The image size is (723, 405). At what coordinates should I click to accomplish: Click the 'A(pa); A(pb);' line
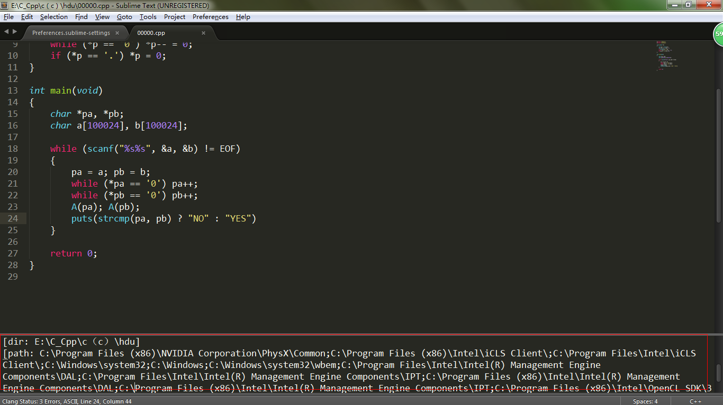106,207
